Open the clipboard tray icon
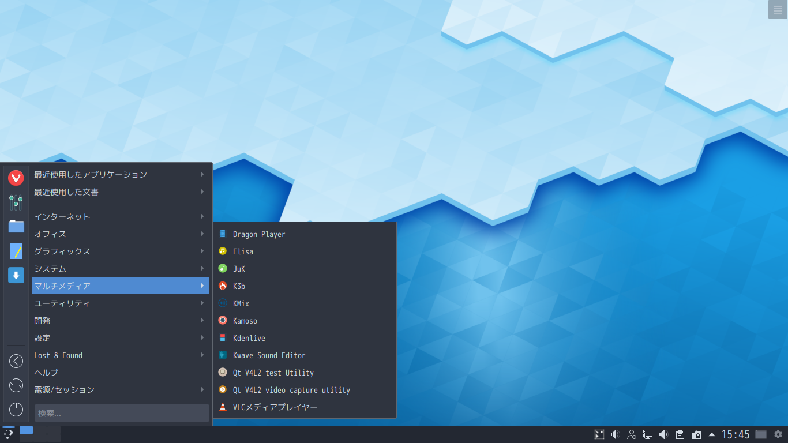The image size is (788, 443). (x=680, y=434)
